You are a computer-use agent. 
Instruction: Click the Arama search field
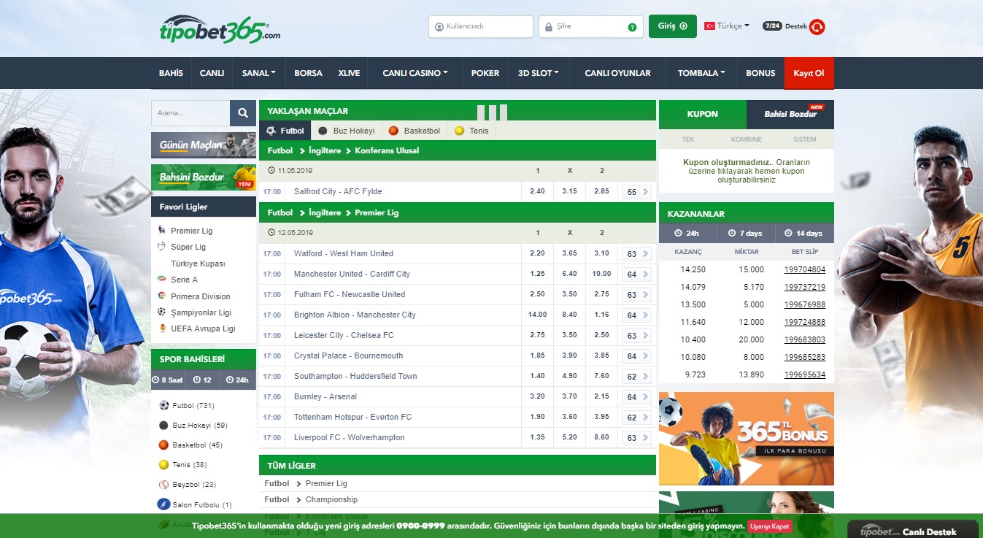(x=190, y=113)
